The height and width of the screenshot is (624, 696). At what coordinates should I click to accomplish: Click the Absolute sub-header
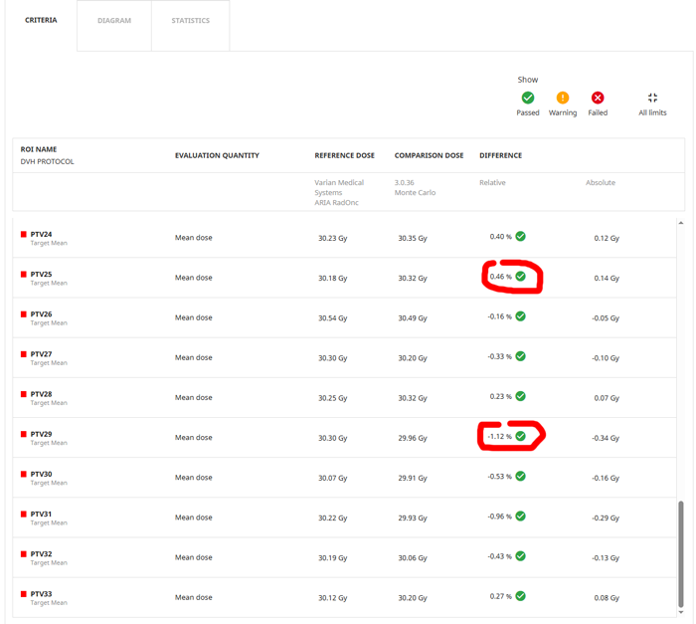pos(601,183)
